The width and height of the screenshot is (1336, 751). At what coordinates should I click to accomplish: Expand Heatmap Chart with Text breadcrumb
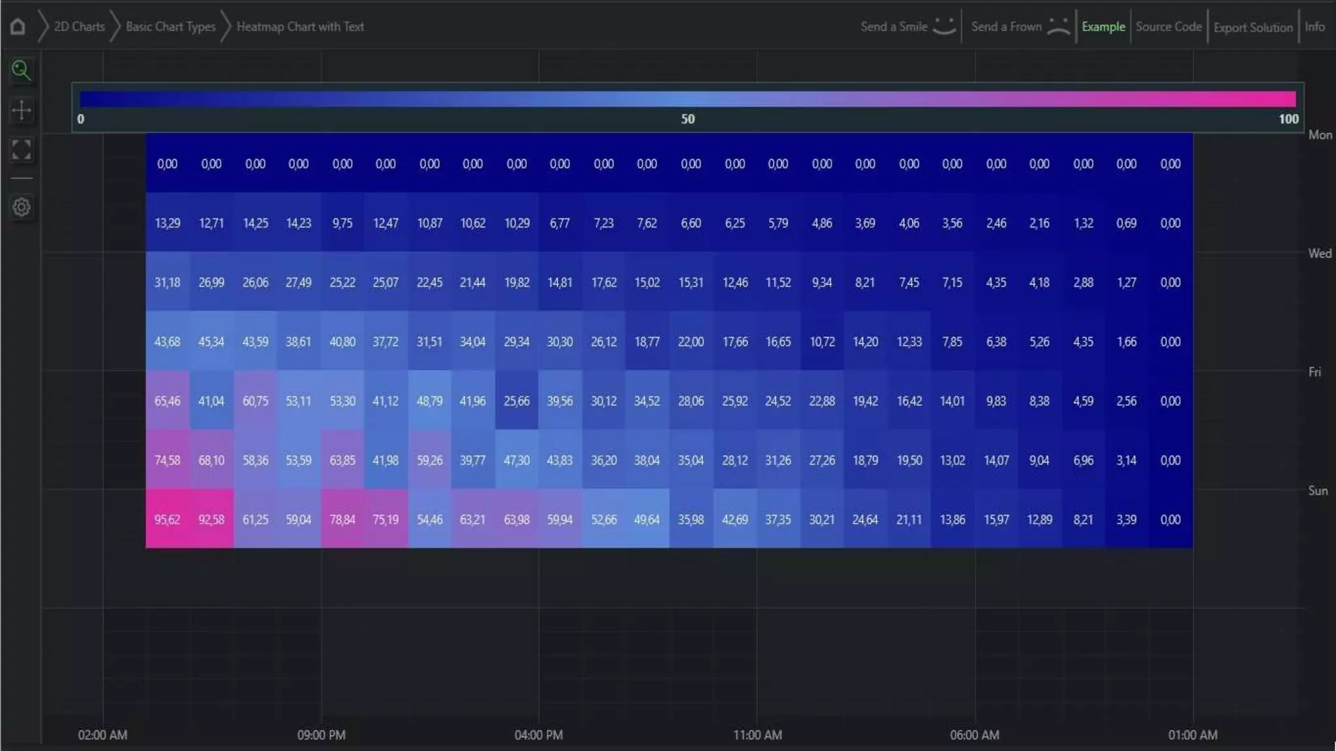(300, 27)
